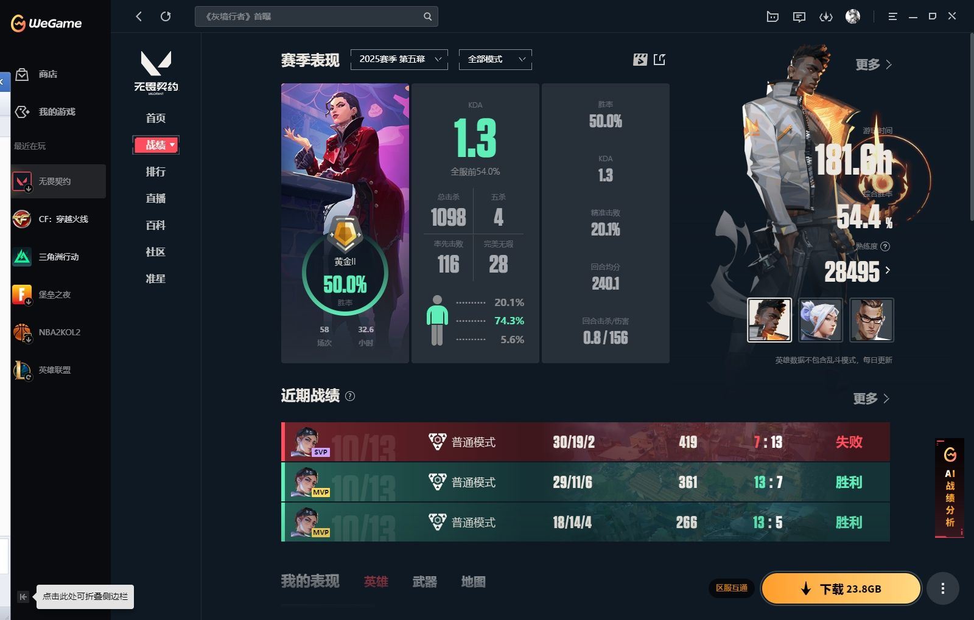
Task: Open the 全部模式 mode dropdown
Action: click(496, 59)
